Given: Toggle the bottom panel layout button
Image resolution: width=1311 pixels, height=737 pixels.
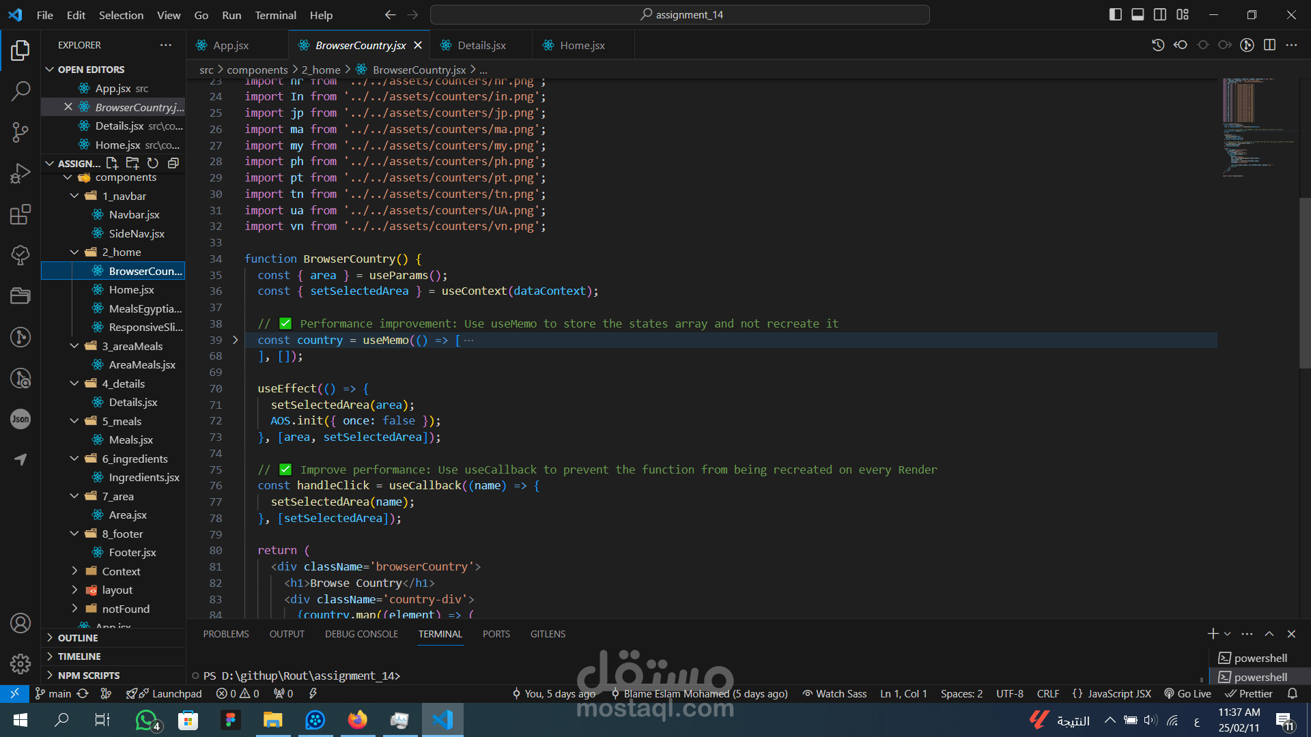Looking at the screenshot, I should pos(1138,15).
